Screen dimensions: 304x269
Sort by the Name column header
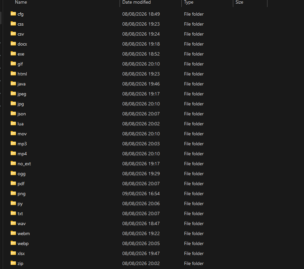coord(21,2)
